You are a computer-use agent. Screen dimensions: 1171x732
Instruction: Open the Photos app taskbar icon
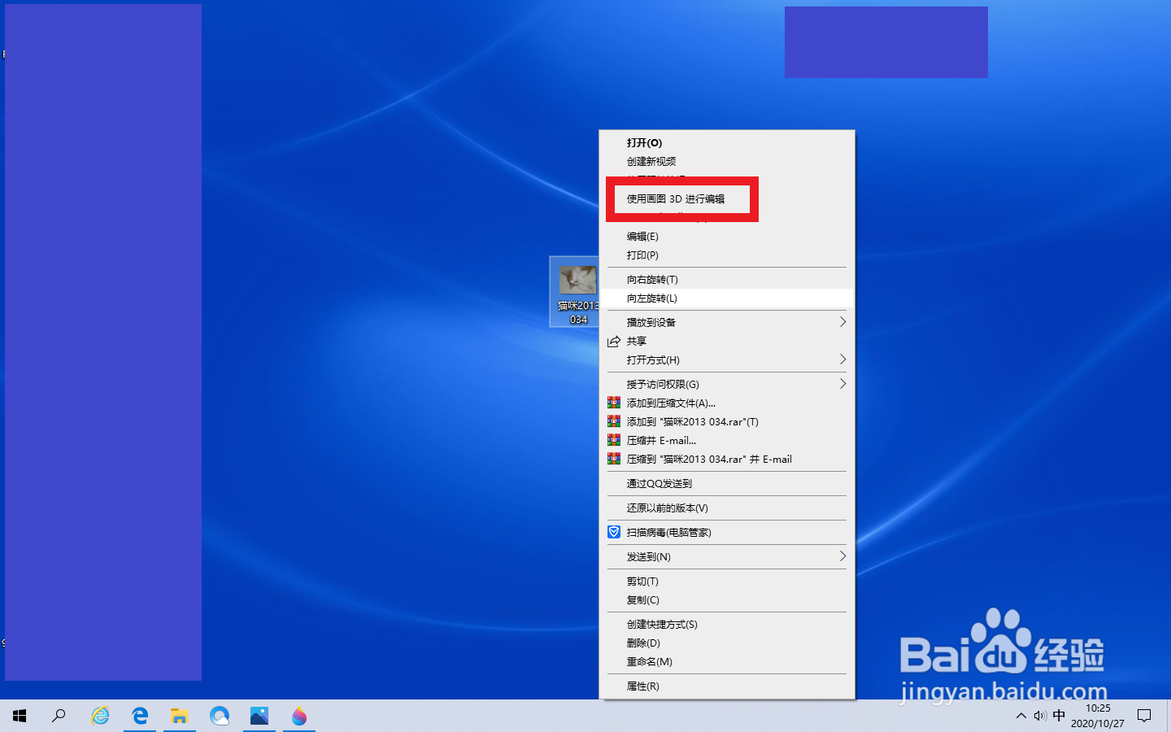pyautogui.click(x=259, y=716)
